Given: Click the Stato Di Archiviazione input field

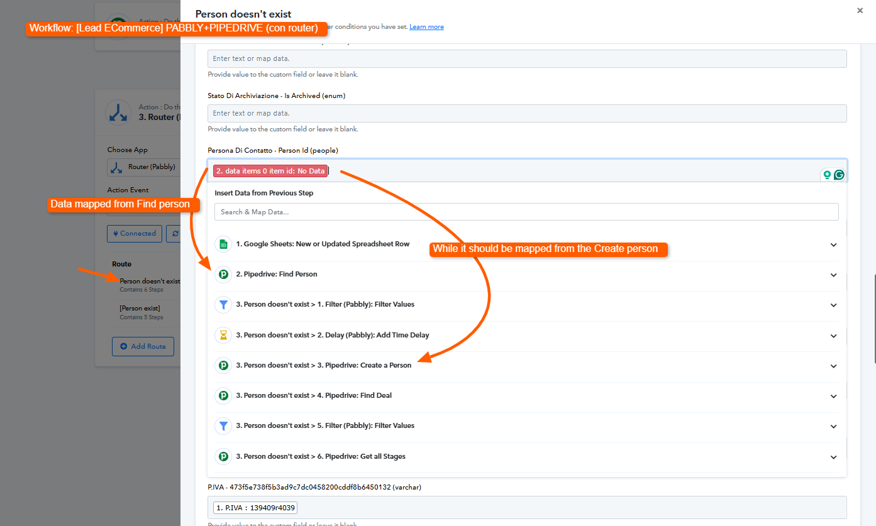Looking at the screenshot, I should tap(526, 113).
